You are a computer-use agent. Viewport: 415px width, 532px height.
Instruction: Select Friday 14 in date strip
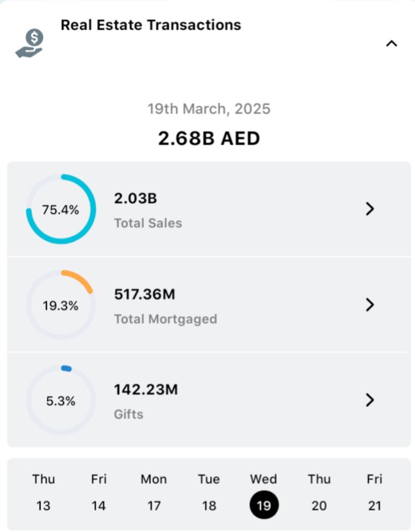coord(99,492)
